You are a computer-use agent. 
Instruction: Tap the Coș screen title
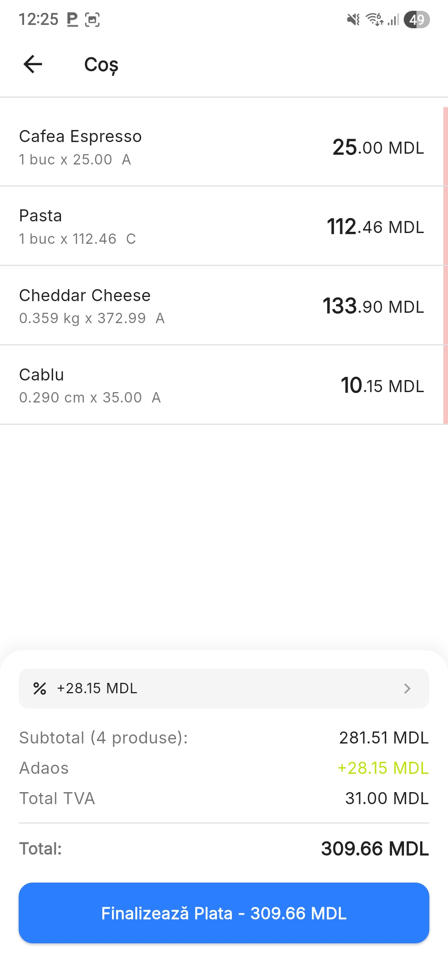pyautogui.click(x=101, y=65)
